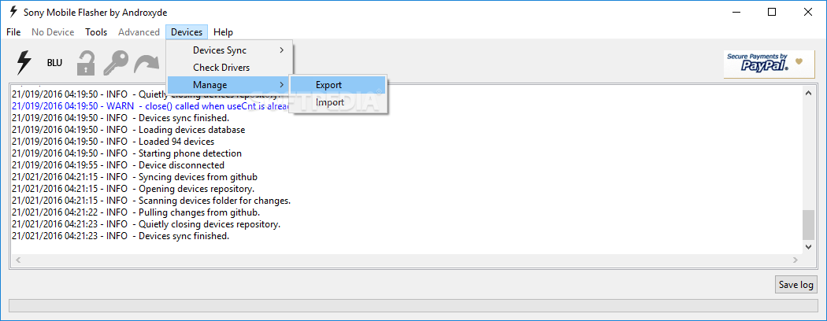
Task: Open the File menu
Action: pyautogui.click(x=13, y=32)
